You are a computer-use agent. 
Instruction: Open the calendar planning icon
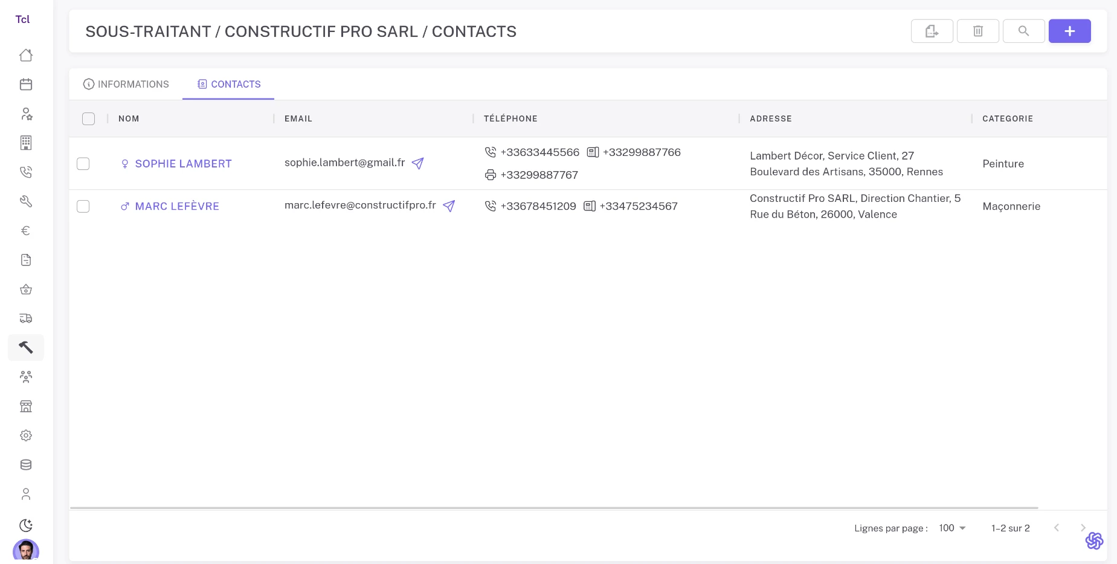(x=25, y=84)
